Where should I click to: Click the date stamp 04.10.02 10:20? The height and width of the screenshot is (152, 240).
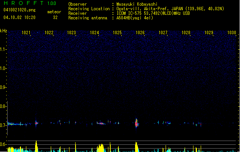tap(19, 17)
